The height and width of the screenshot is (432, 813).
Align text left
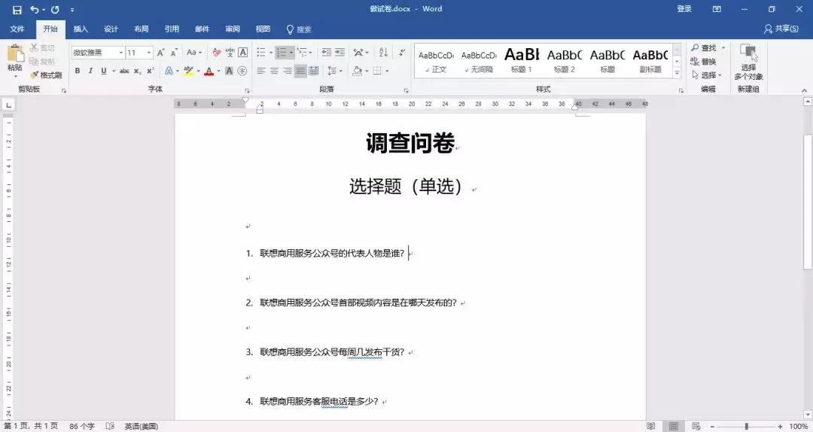260,71
